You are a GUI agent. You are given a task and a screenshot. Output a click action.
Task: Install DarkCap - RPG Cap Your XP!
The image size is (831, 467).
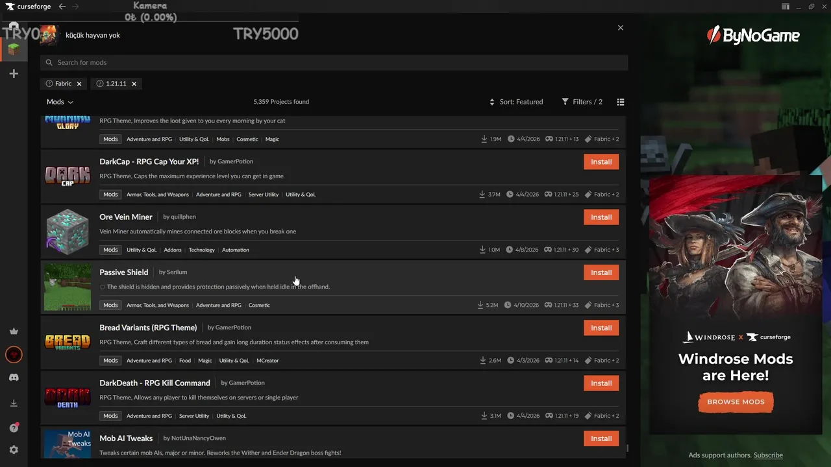point(601,162)
